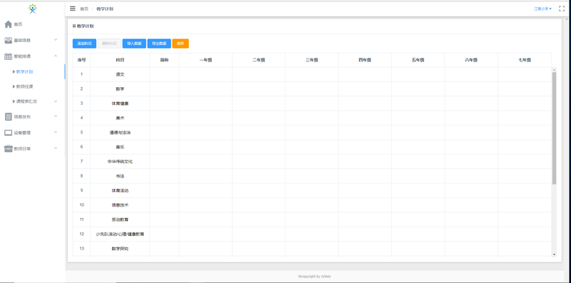Click the orange 保存 button
571x283 pixels.
point(181,43)
